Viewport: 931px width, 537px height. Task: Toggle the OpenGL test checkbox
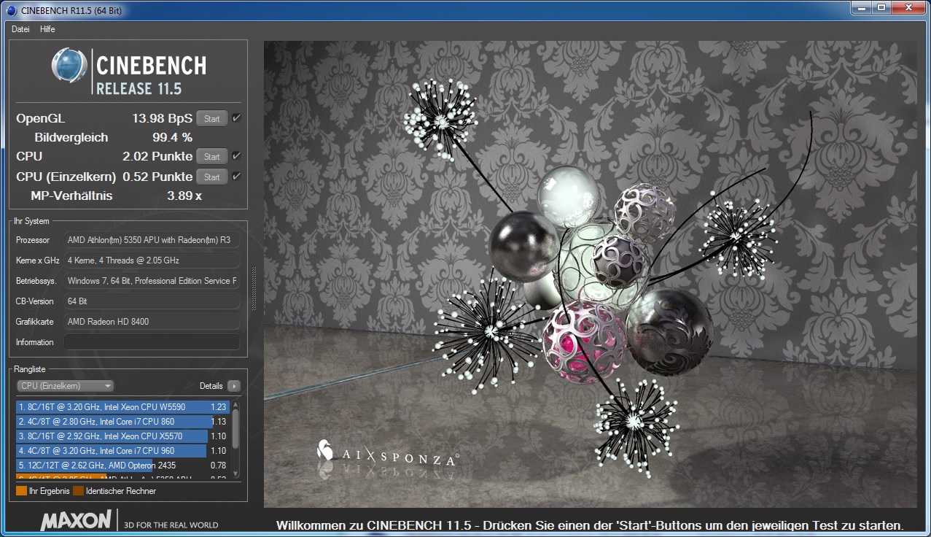pyautogui.click(x=237, y=118)
